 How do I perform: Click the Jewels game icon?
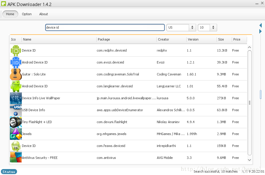pyautogui.click(x=16, y=134)
